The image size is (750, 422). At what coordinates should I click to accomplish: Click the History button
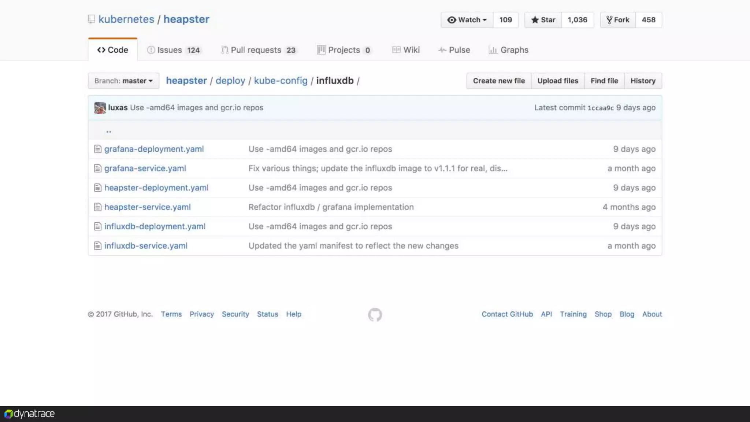(x=643, y=81)
